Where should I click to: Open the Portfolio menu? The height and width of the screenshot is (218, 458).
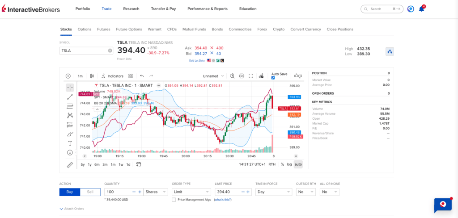tap(83, 9)
